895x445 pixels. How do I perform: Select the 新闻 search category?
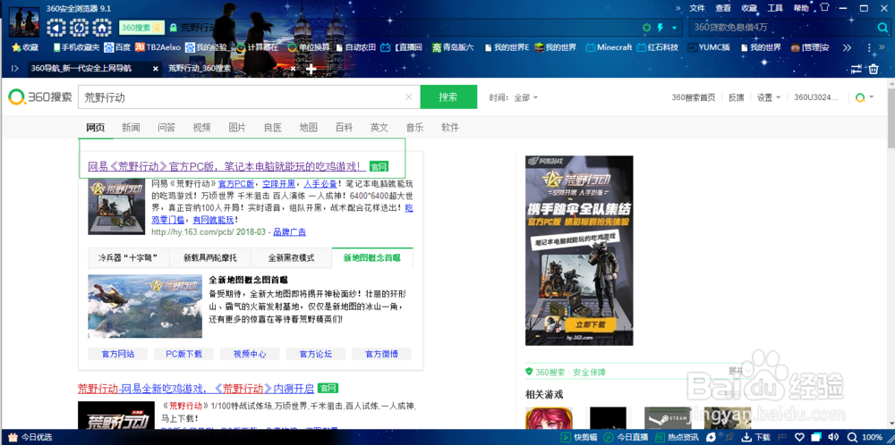point(131,127)
